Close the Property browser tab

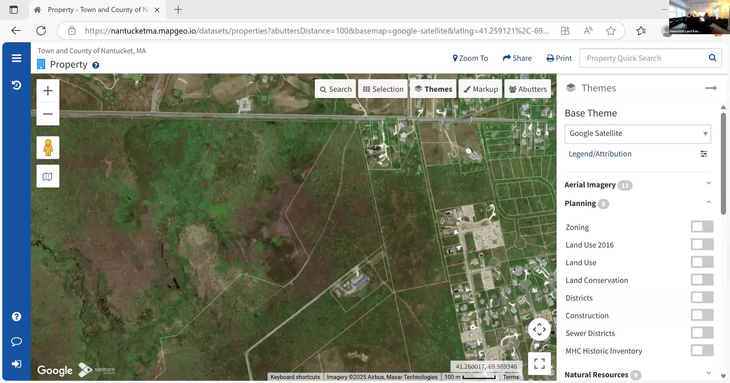[x=157, y=10]
